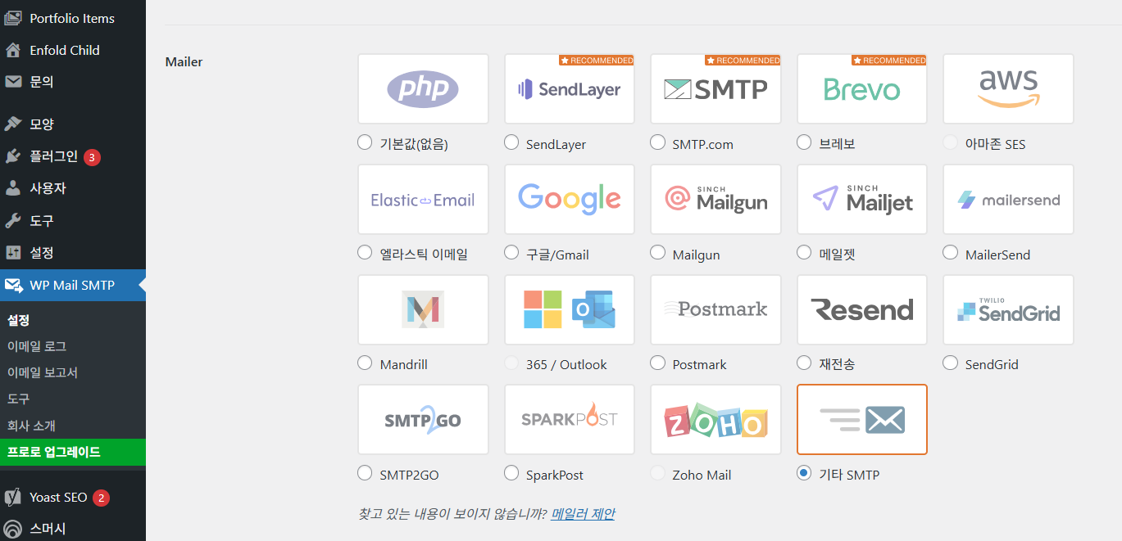Click the 아마존 SES label
Viewport: 1122px width, 541px height.
click(x=995, y=144)
